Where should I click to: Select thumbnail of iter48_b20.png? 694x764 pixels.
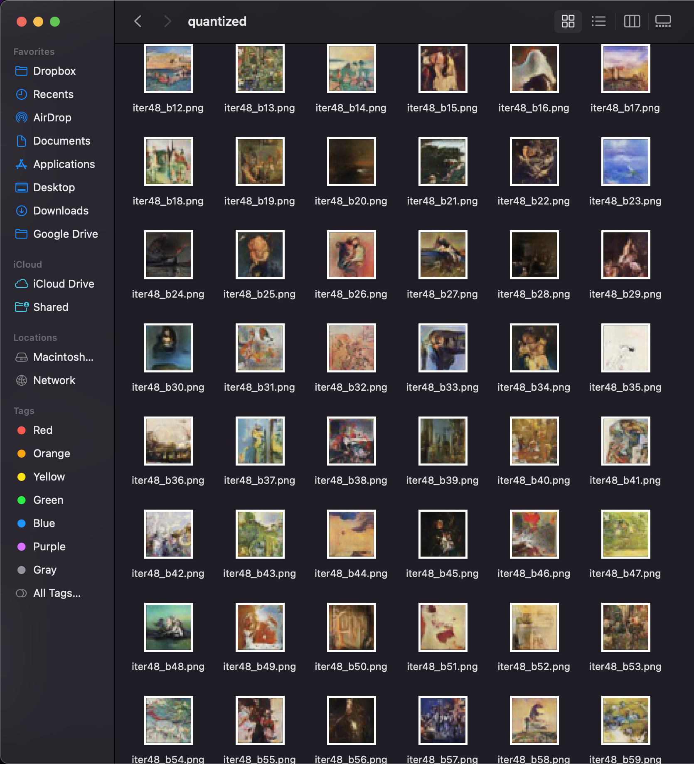point(352,162)
